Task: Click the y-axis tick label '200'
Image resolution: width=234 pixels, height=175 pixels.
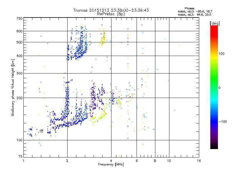Action: [x=19, y=98]
